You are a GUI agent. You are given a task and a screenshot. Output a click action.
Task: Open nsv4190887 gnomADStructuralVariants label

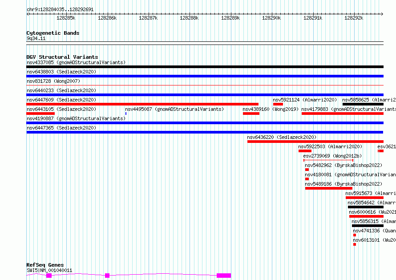coord(76,118)
